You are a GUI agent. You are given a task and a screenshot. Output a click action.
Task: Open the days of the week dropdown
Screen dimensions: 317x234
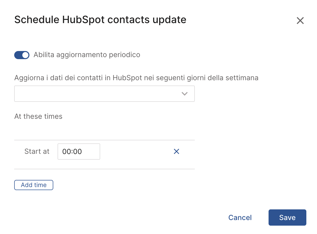point(104,94)
